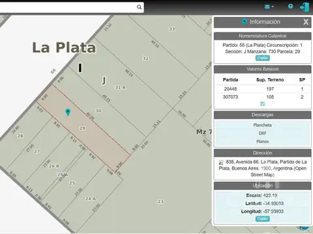Click the Valores Básicos section header
This screenshot has width=313, height=234.
(263, 69)
